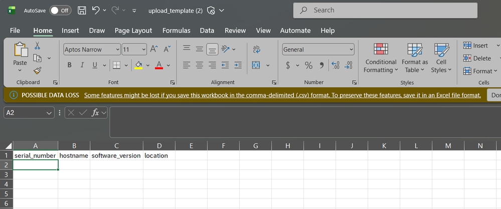This screenshot has width=501, height=209.
Task: Click the data loss warning link
Action: 282,95
